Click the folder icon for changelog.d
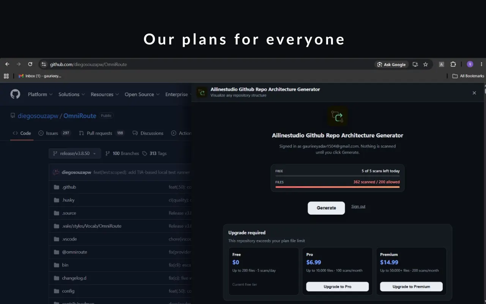The height and width of the screenshot is (304, 486). click(57, 278)
